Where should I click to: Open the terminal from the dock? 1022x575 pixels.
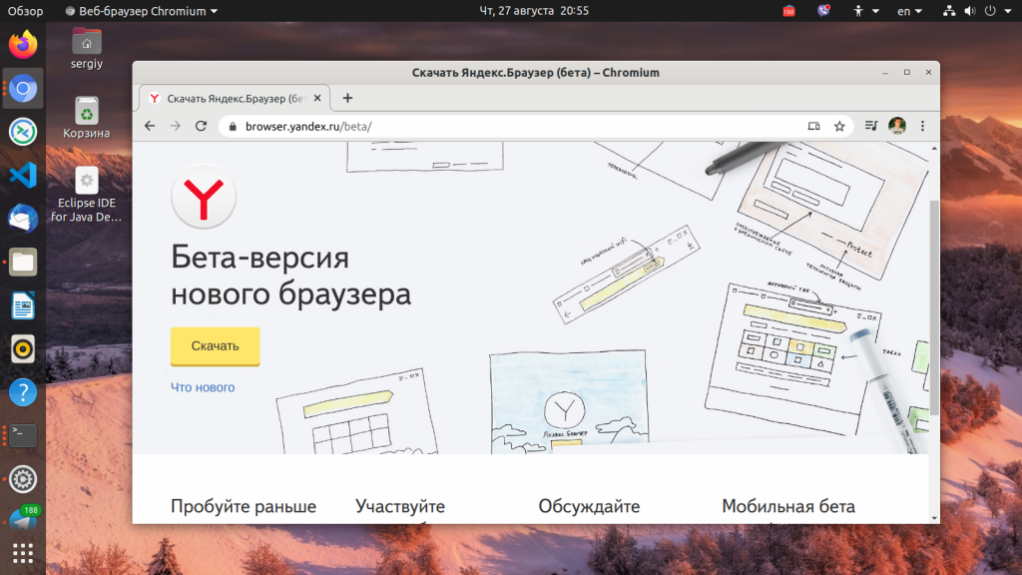pos(21,435)
